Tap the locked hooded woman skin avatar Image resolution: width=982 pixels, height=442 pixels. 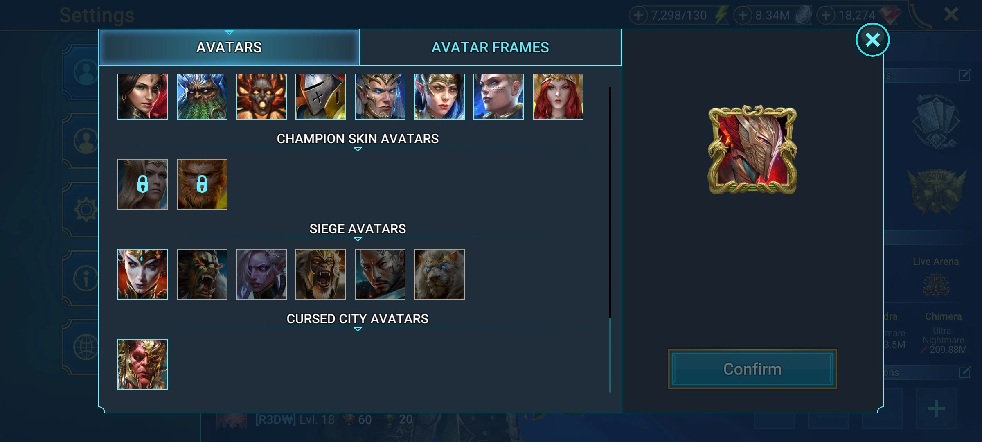pyautogui.click(x=142, y=184)
